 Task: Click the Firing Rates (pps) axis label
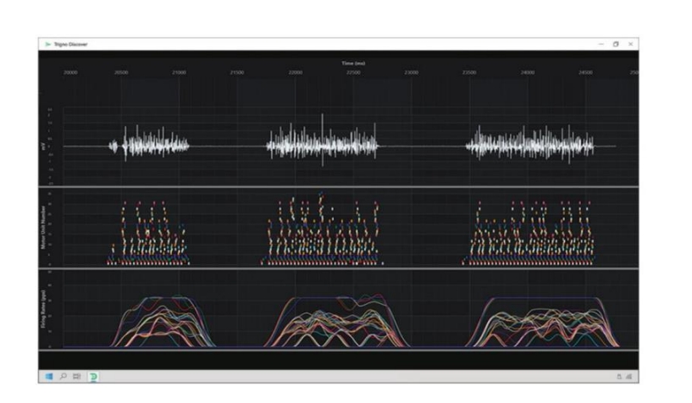43,308
